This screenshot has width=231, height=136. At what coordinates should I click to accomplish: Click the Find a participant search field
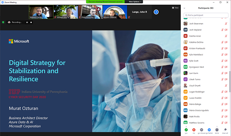(206, 15)
